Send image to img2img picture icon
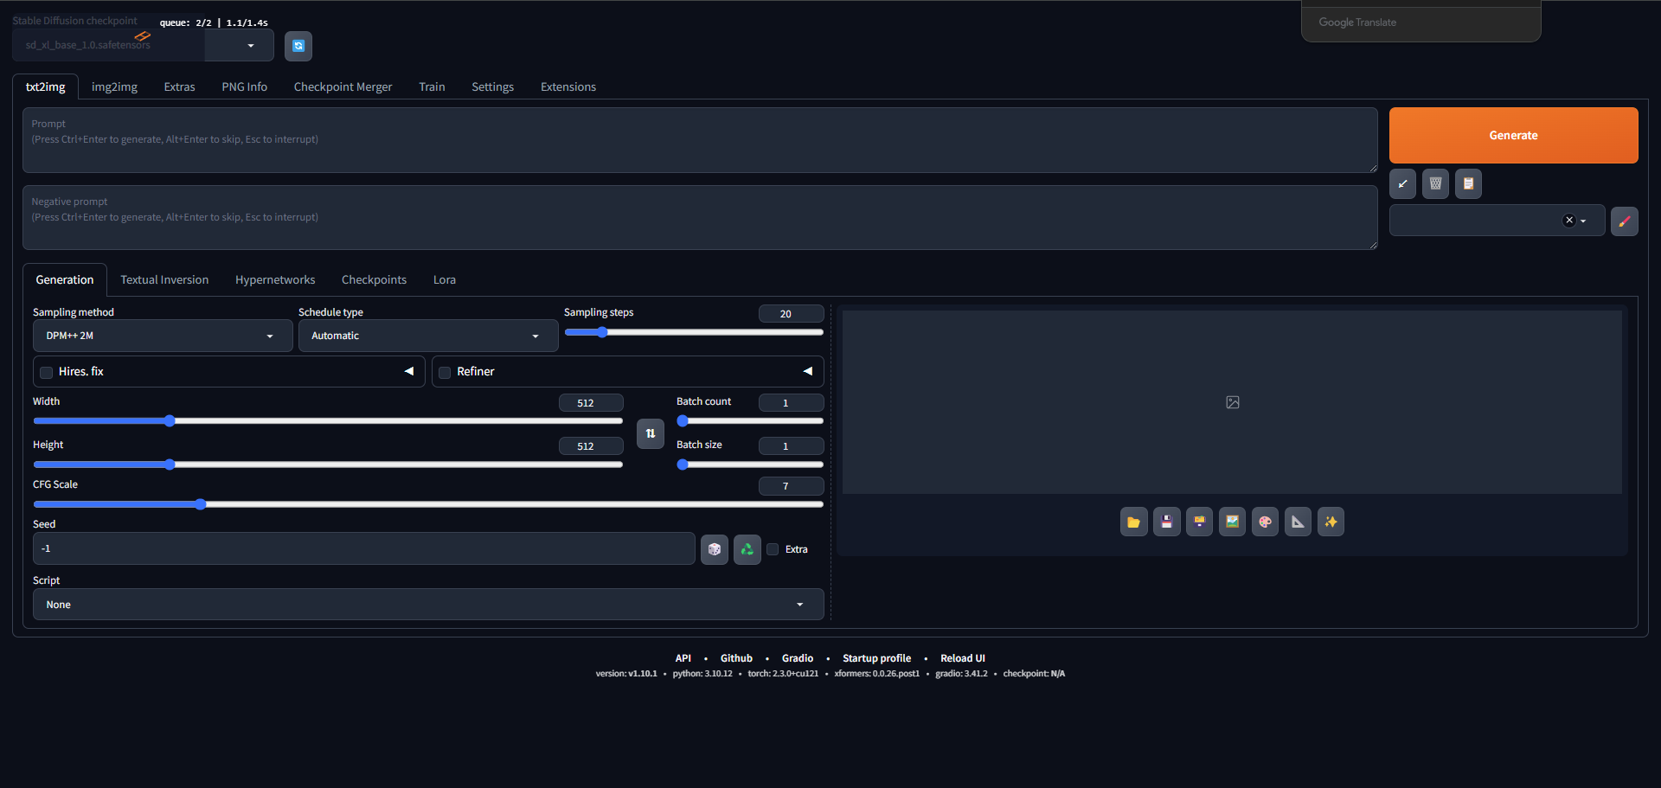Viewport: 1661px width, 788px height. tap(1232, 522)
